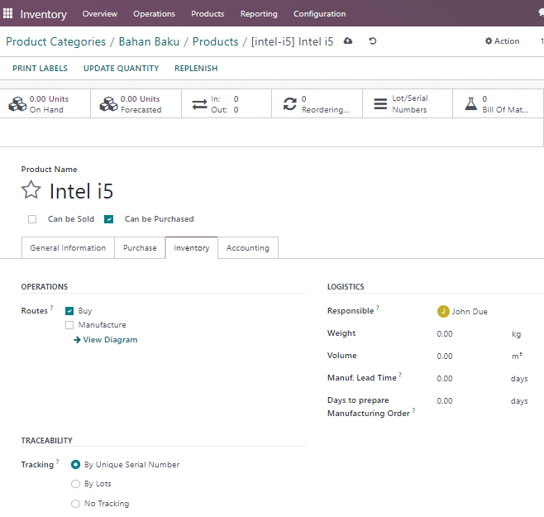Click the cloud save icon in breadcrumb
Image resolution: width=544 pixels, height=517 pixels.
(x=348, y=41)
